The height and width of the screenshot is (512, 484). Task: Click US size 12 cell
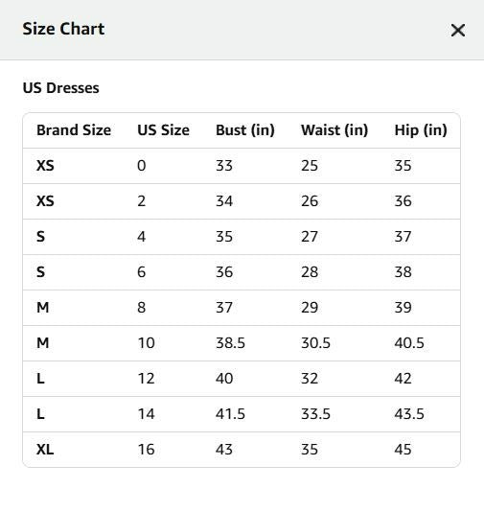146,379
